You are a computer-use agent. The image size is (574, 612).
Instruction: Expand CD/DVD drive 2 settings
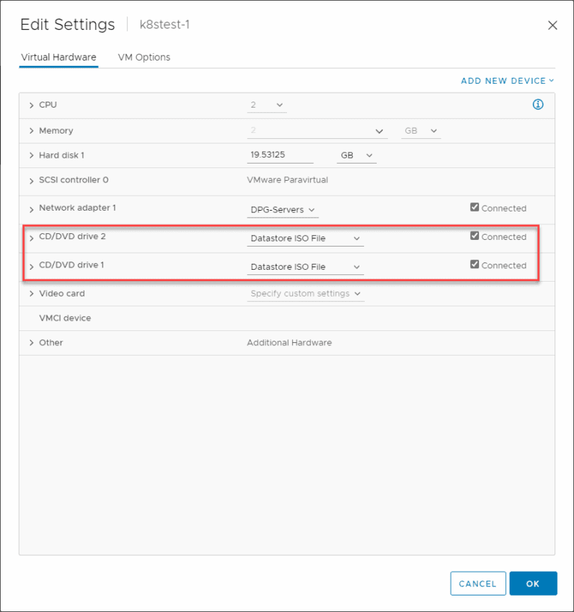31,237
